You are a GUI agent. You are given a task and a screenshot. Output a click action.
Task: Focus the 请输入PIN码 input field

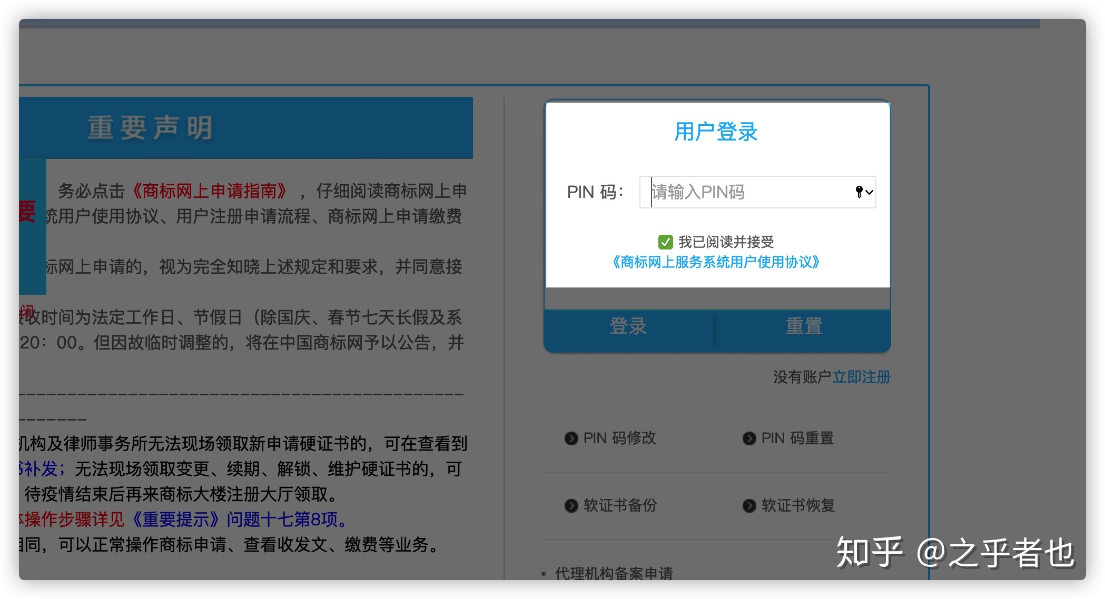click(748, 192)
